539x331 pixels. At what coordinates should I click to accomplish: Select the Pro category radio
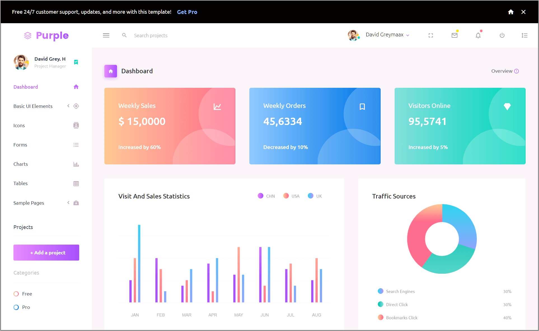16,307
